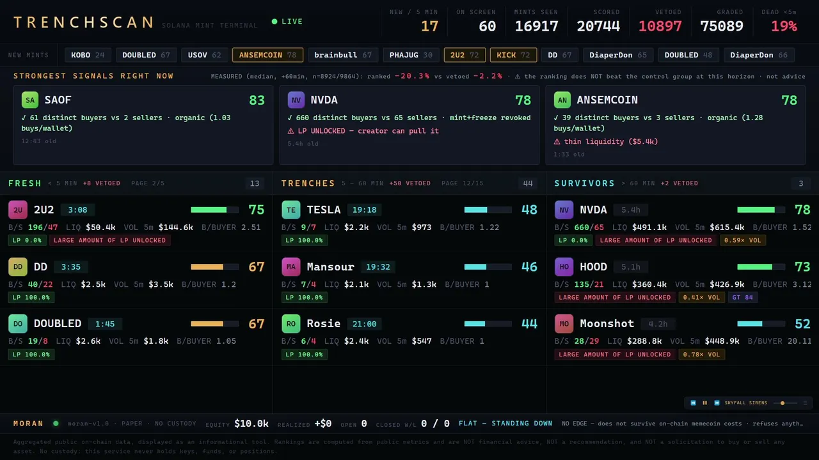The height and width of the screenshot is (460, 819).
Task: Select the DOUBLED 48 mint chip
Action: 688,55
